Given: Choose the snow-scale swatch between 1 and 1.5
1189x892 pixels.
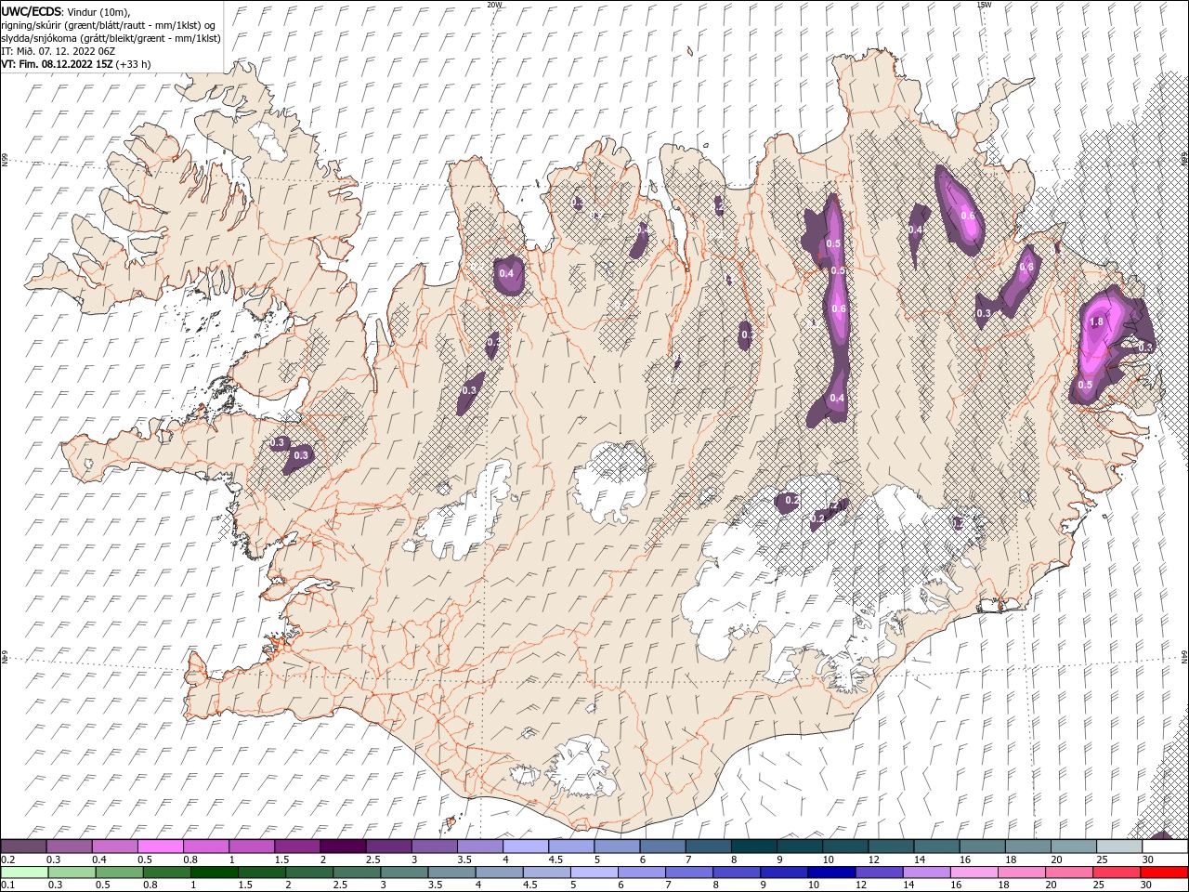Looking at the screenshot, I should tap(252, 846).
